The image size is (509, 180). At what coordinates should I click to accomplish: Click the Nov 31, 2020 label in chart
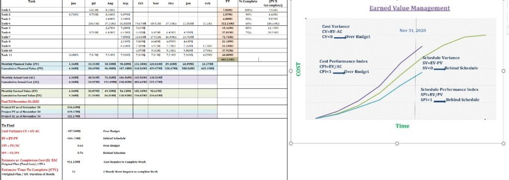(412, 30)
